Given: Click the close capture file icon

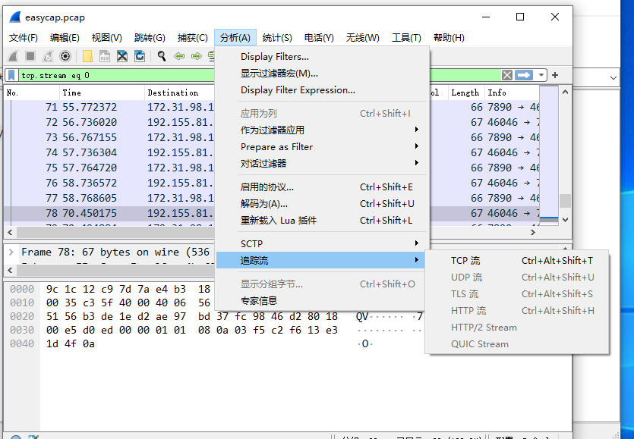Looking at the screenshot, I should click(122, 56).
